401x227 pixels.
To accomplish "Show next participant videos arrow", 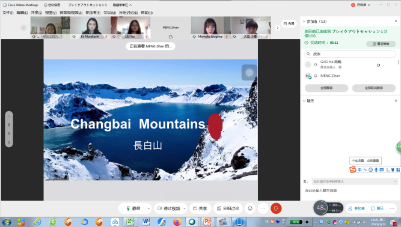I will (x=278, y=28).
